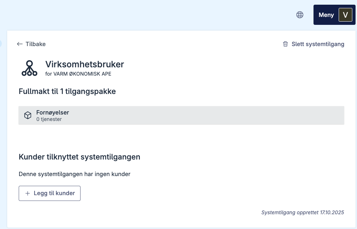The height and width of the screenshot is (229, 357).
Task: Click the globe language icon
Action: 299,15
